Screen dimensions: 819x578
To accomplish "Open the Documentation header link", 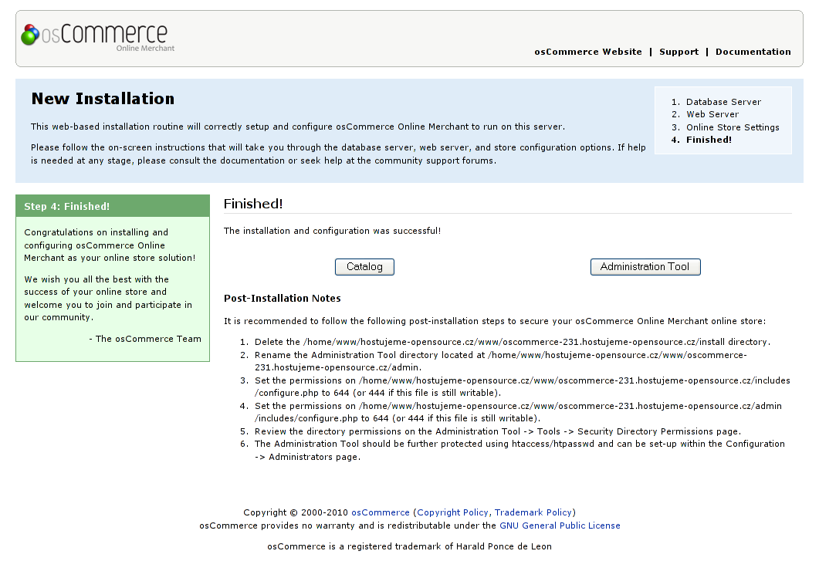I will (753, 52).
